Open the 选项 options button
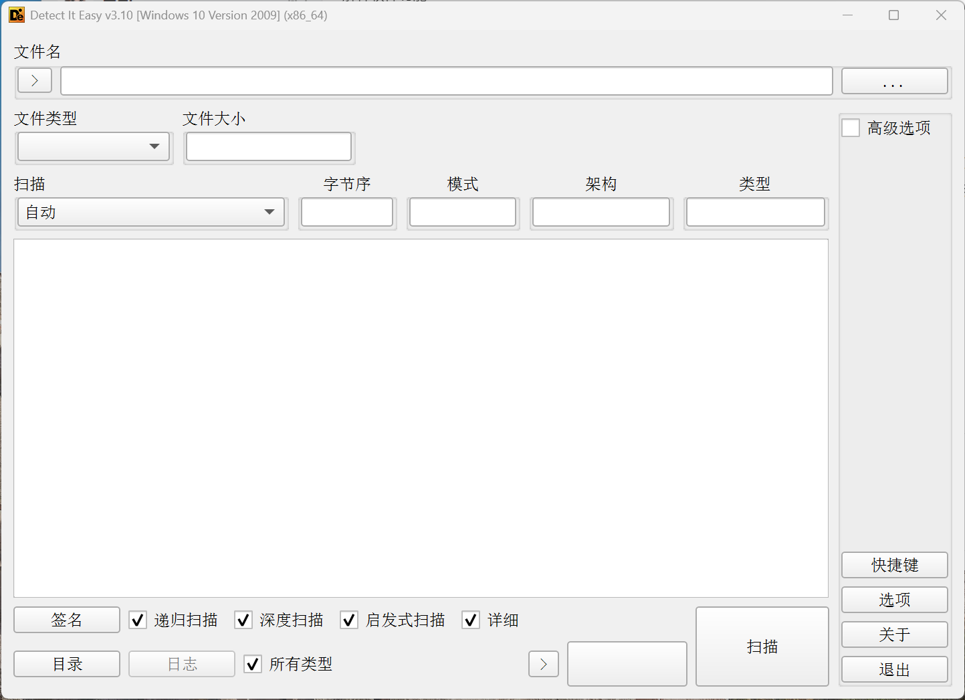Viewport: 965px width, 700px height. pos(895,600)
